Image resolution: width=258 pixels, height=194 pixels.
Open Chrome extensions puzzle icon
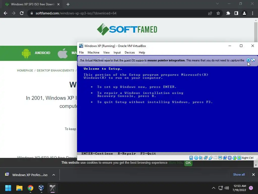click(x=228, y=13)
